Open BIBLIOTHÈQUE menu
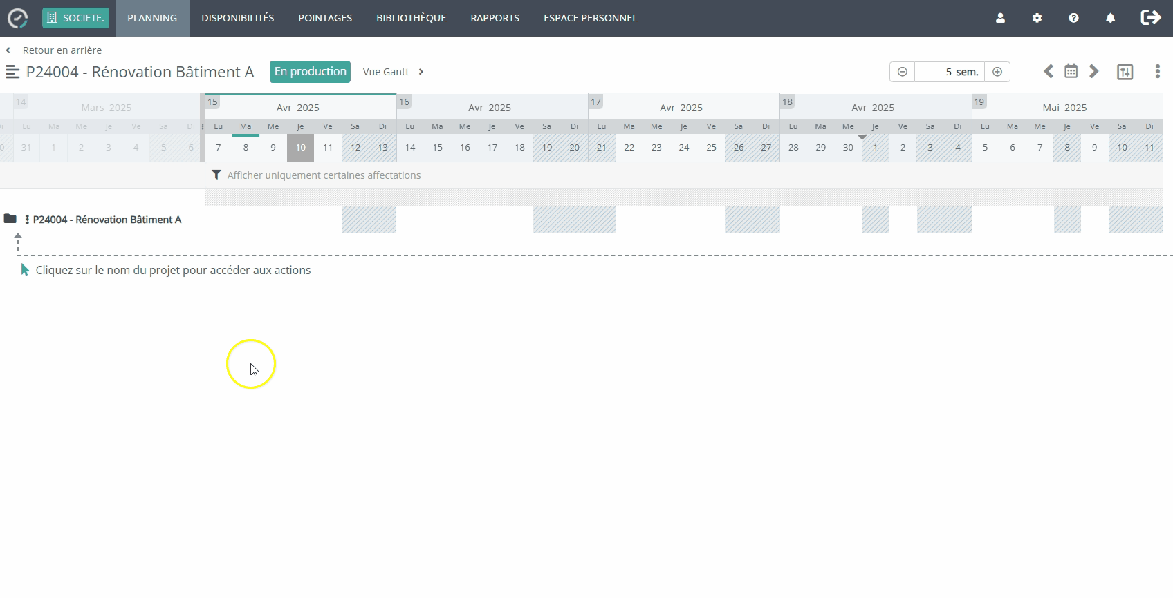Image resolution: width=1173 pixels, height=598 pixels. (412, 18)
